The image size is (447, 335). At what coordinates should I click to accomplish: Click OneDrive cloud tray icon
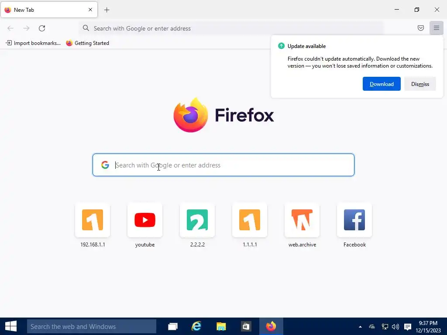tap(372, 327)
